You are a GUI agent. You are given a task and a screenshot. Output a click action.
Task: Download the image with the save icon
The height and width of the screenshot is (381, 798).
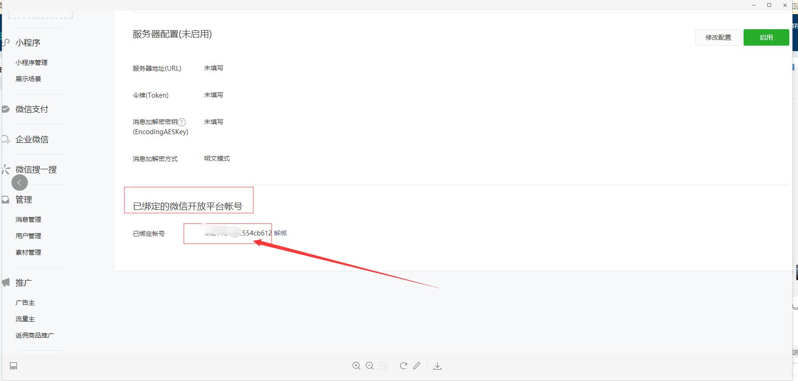(x=437, y=366)
